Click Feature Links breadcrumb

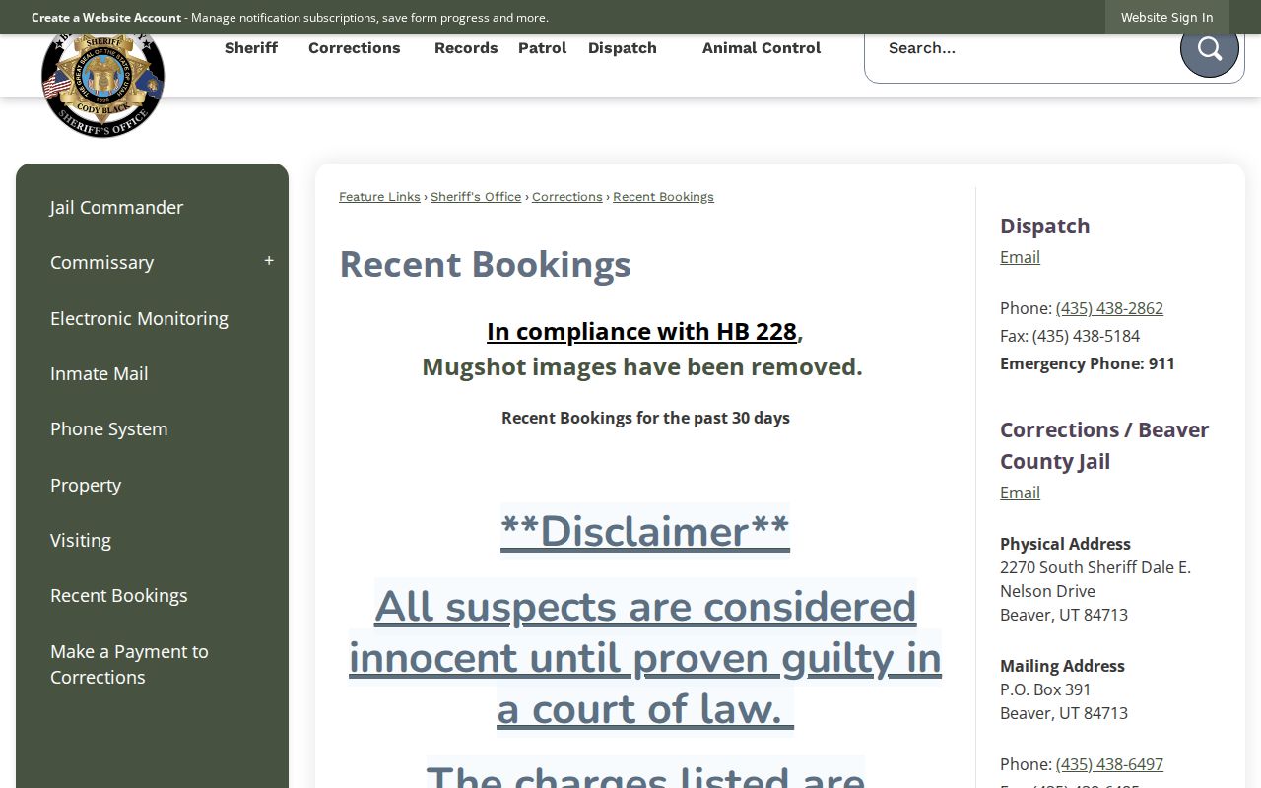click(x=379, y=197)
